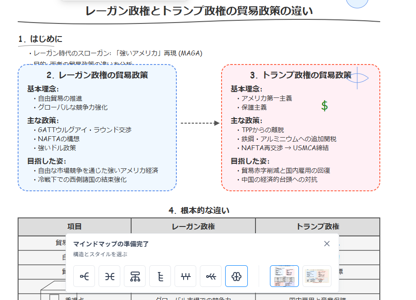Select the two-sided mind map structure

pyautogui.click(x=109, y=276)
